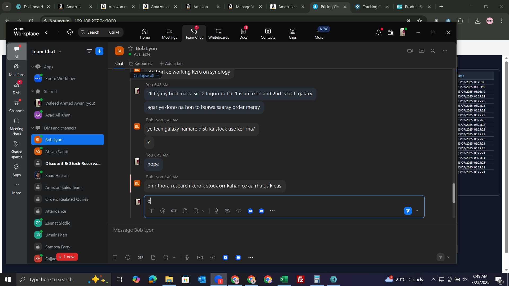Click the Zoom search box

point(101,32)
